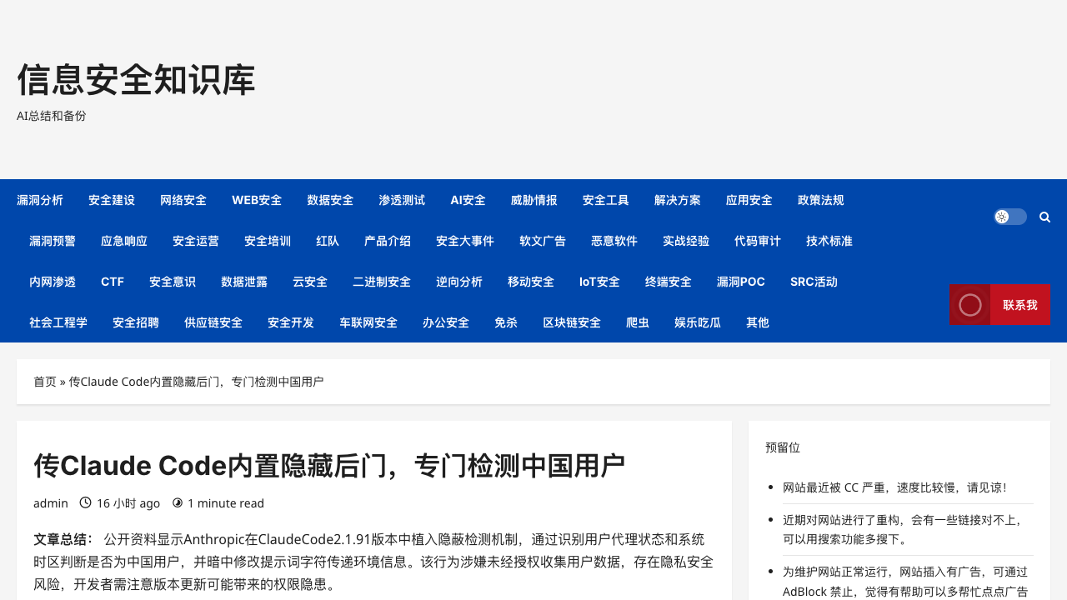The height and width of the screenshot is (600, 1067).
Task: Select the sidebar heading 预留位
Action: coord(783,447)
